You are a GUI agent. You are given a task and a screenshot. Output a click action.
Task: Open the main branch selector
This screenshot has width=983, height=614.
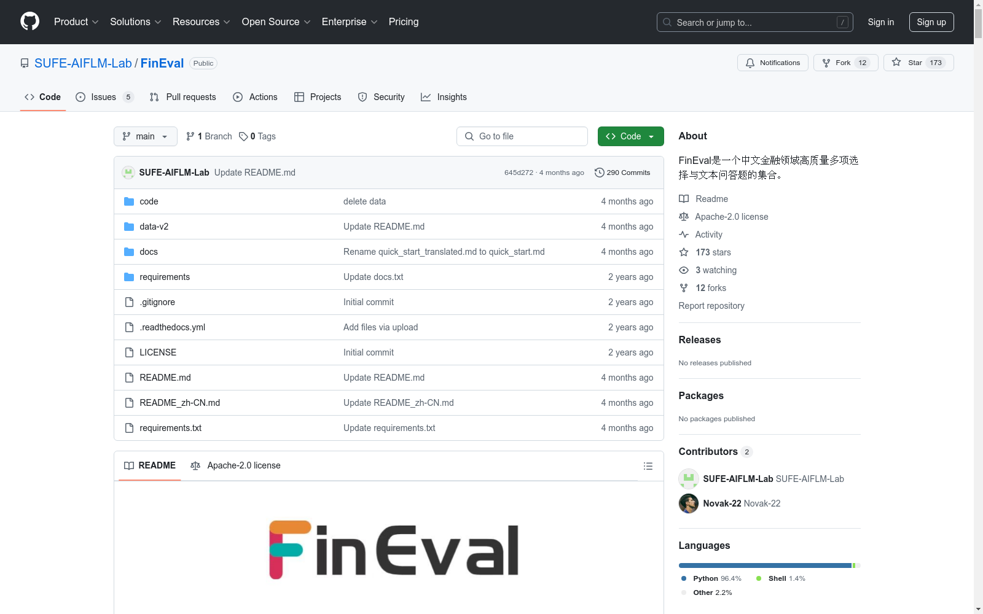tap(146, 136)
